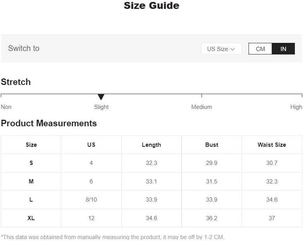The height and width of the screenshot is (241, 303).
Task: Click the High stretch label
Action: [x=296, y=107]
